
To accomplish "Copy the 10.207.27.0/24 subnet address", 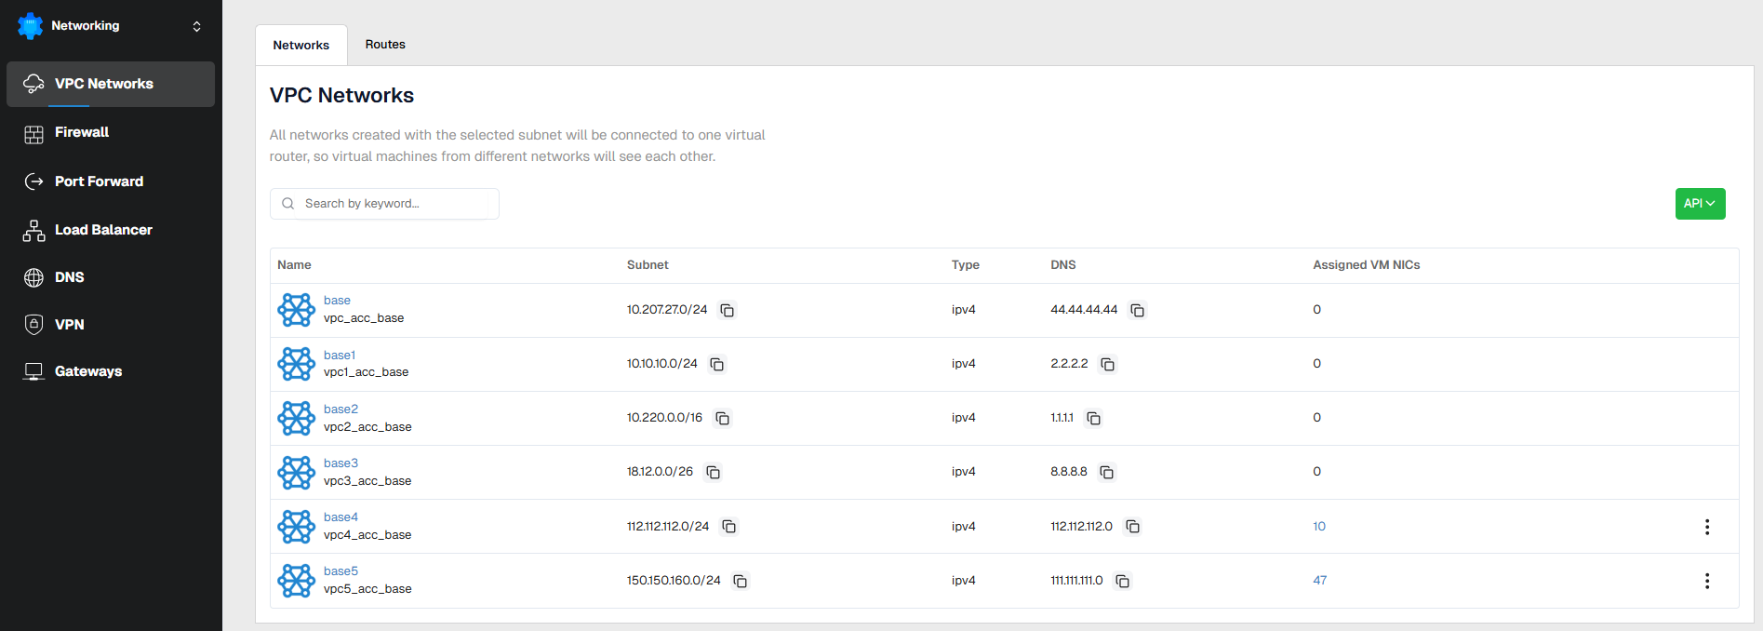I will pos(728,310).
